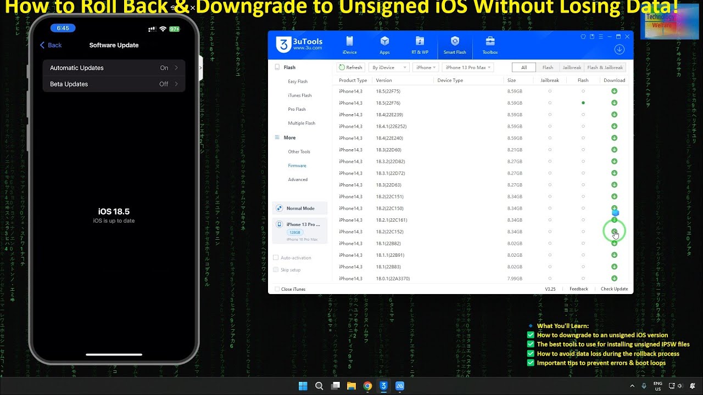703x395 pixels.
Task: Open File Explorer from the taskbar
Action: pos(351,386)
